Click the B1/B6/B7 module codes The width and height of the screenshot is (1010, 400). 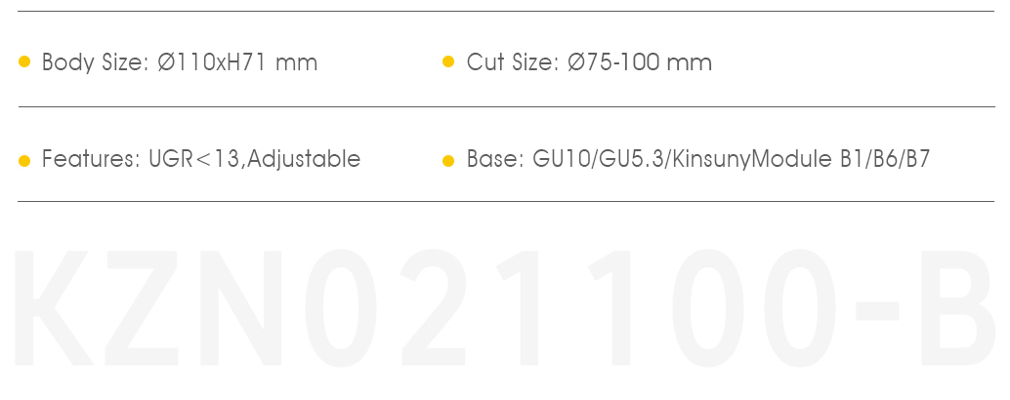[886, 158]
